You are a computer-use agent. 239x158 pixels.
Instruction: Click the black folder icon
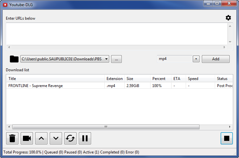point(14,59)
